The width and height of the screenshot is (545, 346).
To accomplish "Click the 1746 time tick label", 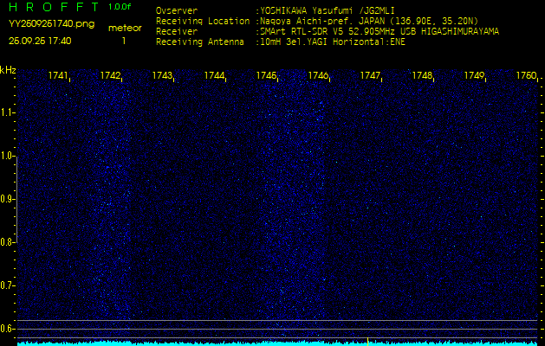I will pyautogui.click(x=318, y=75).
